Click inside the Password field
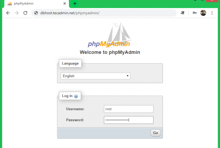 coord(128,120)
